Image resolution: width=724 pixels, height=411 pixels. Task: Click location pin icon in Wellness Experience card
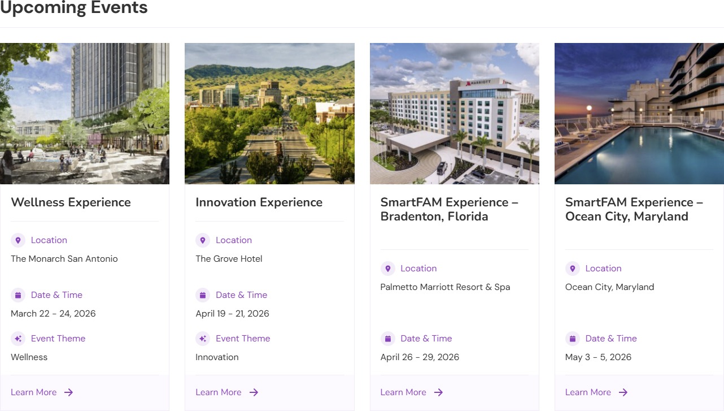(x=18, y=240)
